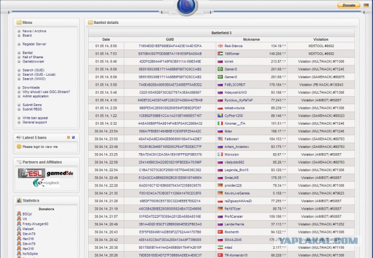373x258 pixels.
Task: Click the flag next to CyPher1250
Action: pyautogui.click(x=220, y=115)
